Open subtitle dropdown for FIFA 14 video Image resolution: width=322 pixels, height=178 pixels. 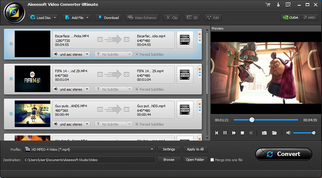coord(130,89)
